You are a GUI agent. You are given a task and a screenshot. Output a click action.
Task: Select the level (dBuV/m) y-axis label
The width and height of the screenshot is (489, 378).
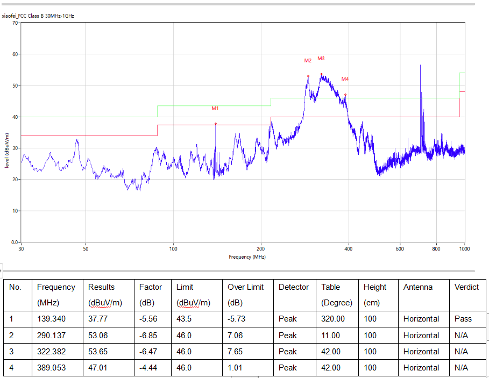[8, 150]
